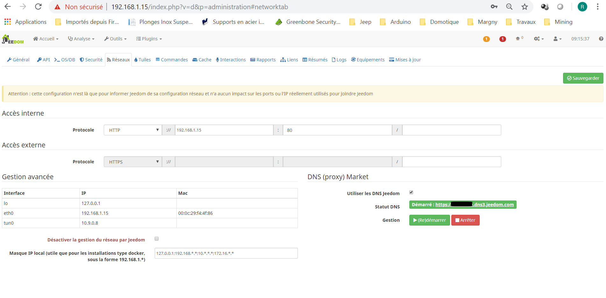Image resolution: width=606 pixels, height=298 pixels.
Task: Select the Réseaux tab
Action: (x=118, y=60)
